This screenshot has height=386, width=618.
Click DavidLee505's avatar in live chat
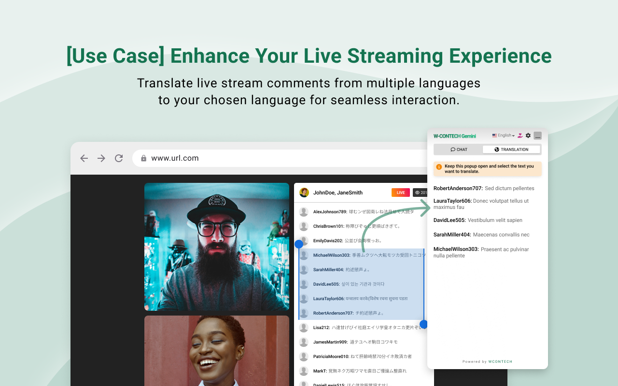tap(304, 284)
